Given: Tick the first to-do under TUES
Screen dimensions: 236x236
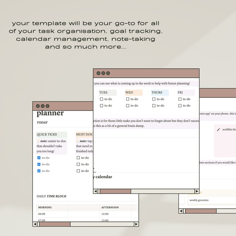Looking at the screenshot, I should pos(102,99).
